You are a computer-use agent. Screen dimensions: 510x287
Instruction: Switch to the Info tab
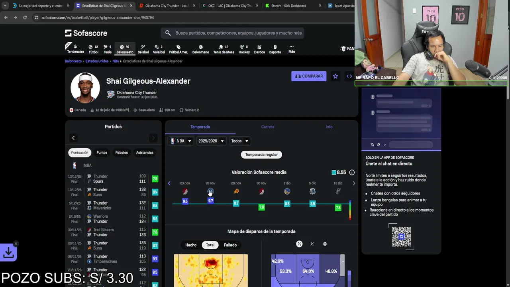click(x=329, y=127)
